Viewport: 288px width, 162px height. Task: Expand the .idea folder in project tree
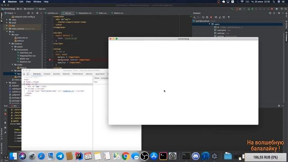click(7, 20)
